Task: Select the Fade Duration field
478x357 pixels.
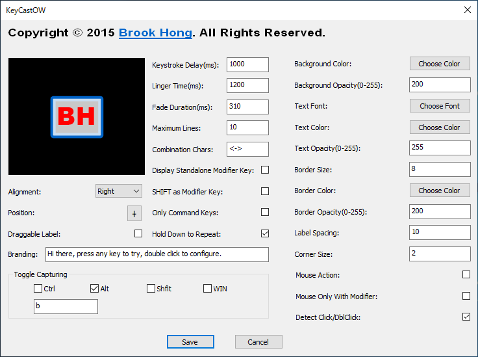Action: [x=247, y=107]
